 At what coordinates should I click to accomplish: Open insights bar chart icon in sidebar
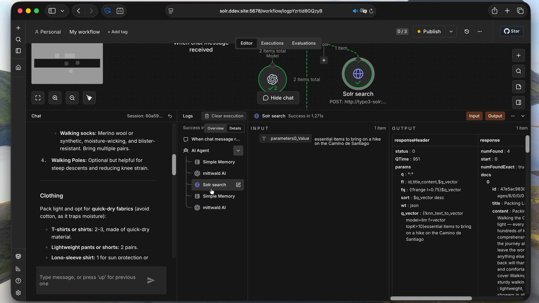(18, 269)
